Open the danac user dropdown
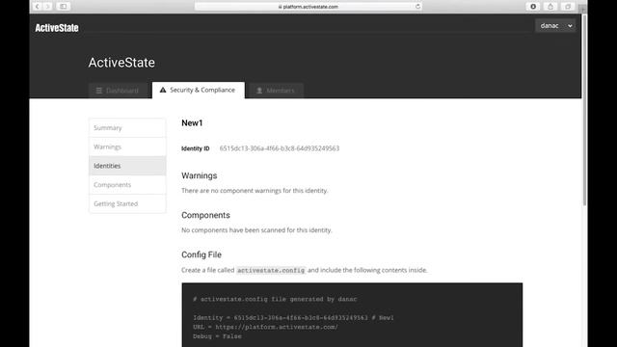 (x=555, y=26)
